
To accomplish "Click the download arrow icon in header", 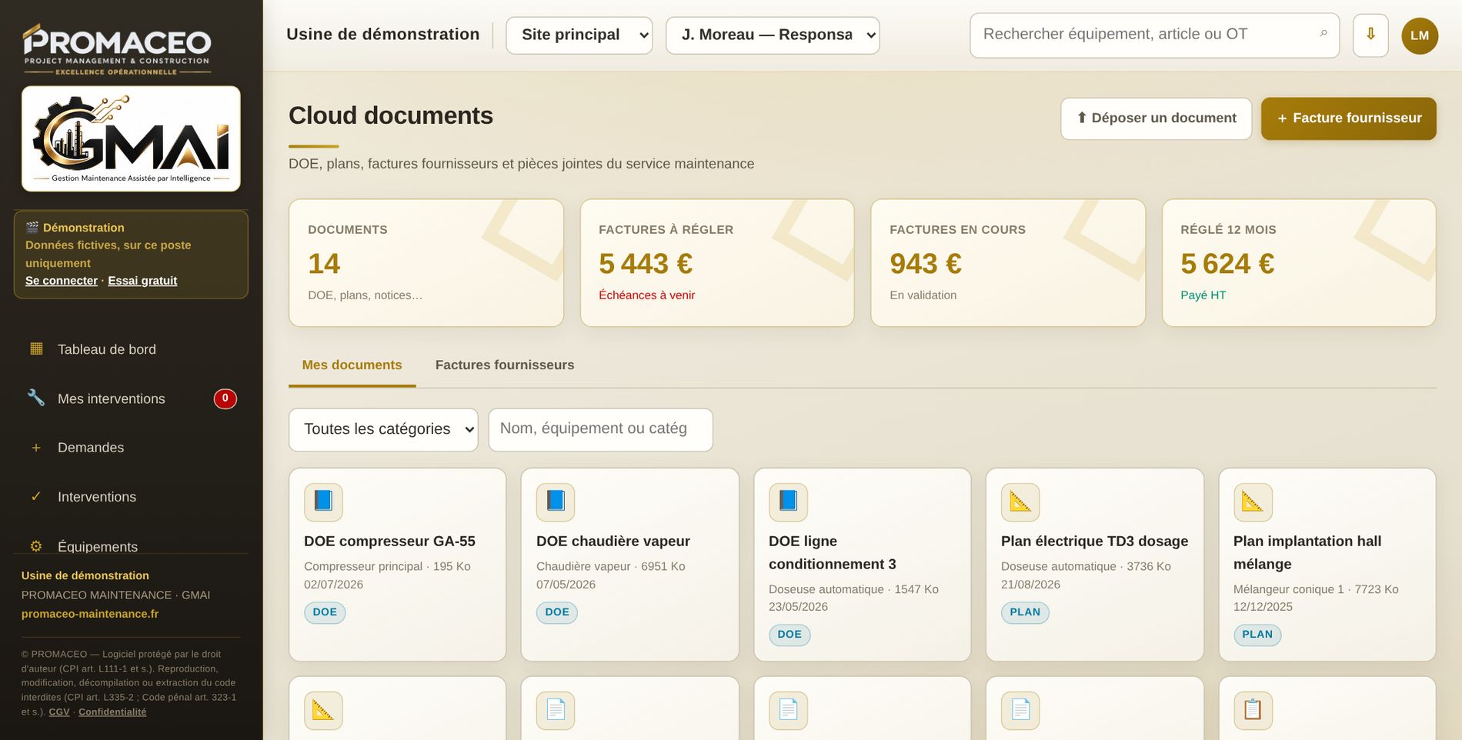I will pyautogui.click(x=1370, y=35).
